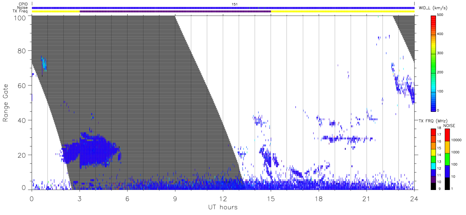
Task: Click the Noise row label
Action: point(23,8)
